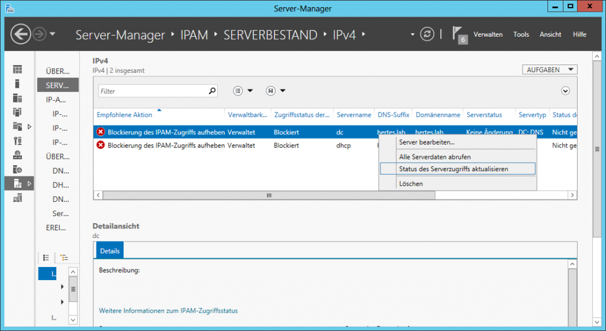
Task: Open the All Servers sidebar icon
Action: (18, 98)
